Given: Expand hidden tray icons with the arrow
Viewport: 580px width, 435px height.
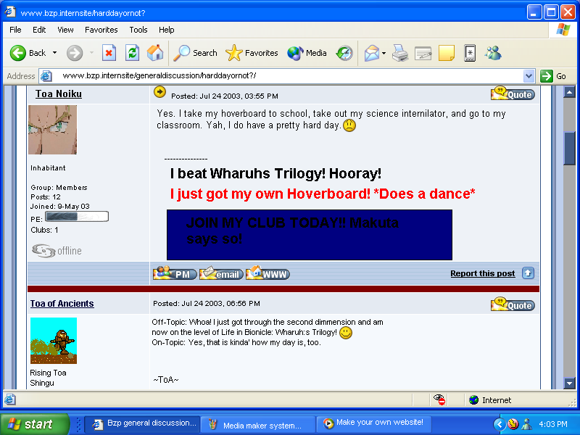Looking at the screenshot, I should (500, 424).
